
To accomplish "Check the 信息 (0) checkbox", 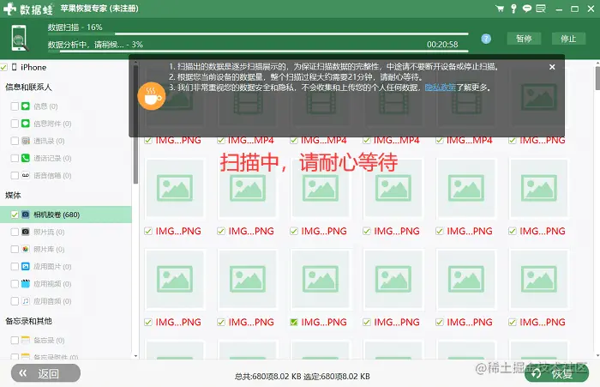I will (15, 106).
